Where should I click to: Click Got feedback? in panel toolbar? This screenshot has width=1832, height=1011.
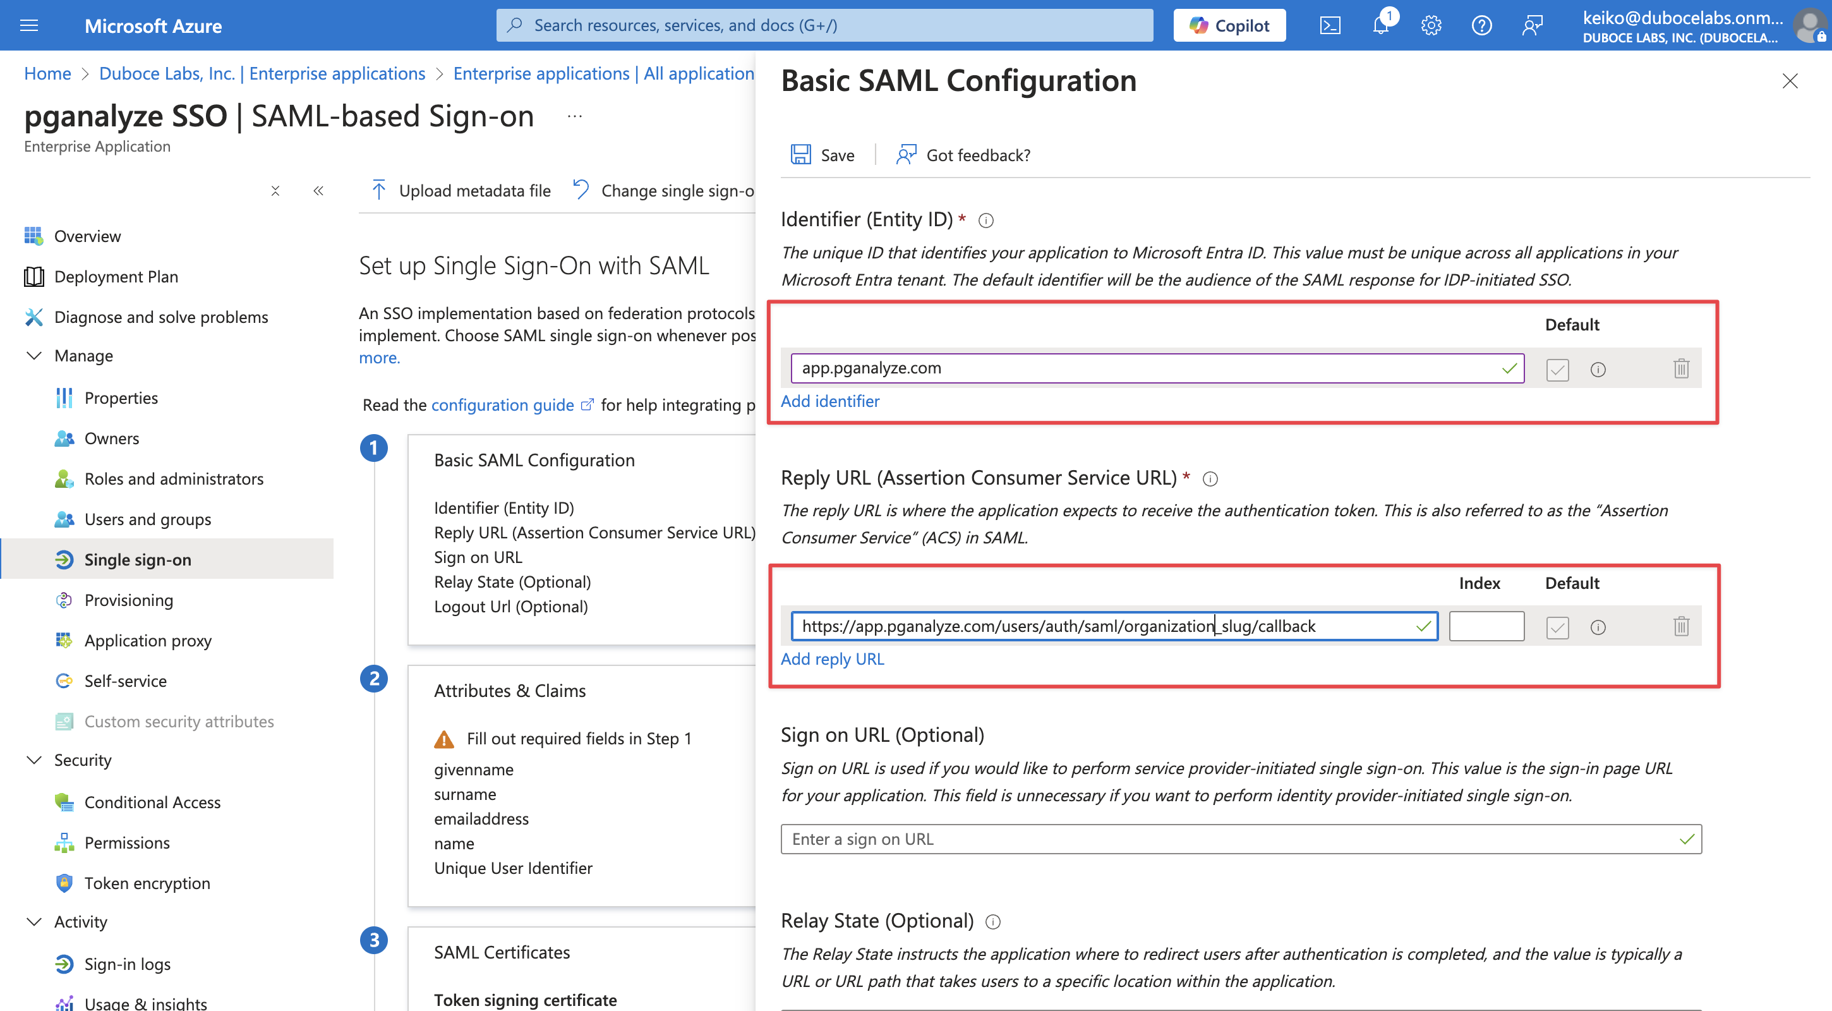point(963,155)
